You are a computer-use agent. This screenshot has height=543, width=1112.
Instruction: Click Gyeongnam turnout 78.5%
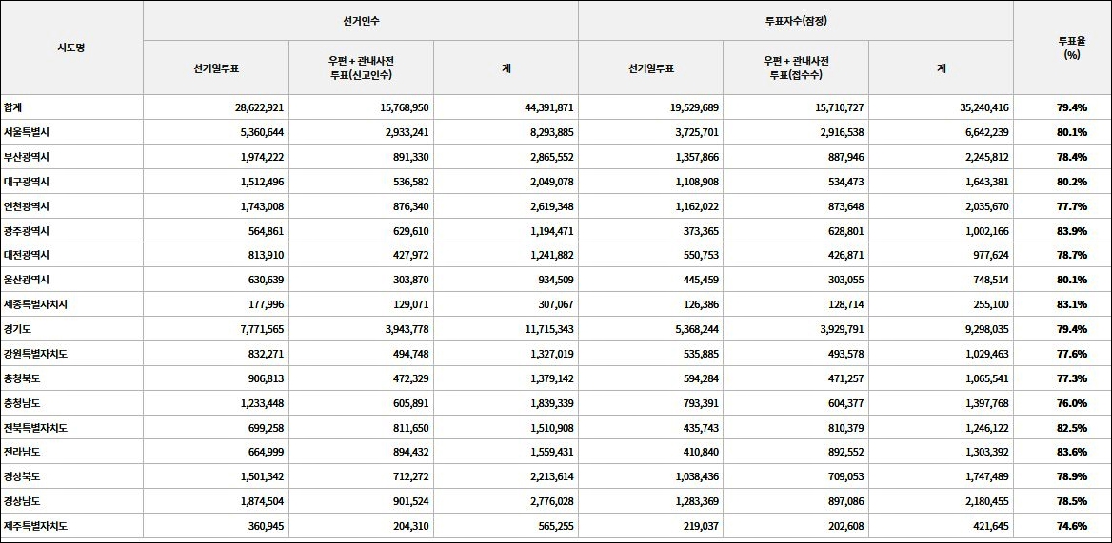pyautogui.click(x=1072, y=501)
